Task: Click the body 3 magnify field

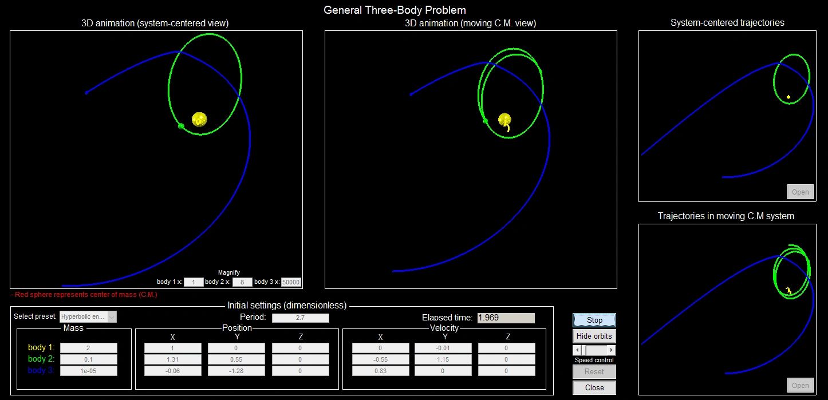Action: [291, 282]
